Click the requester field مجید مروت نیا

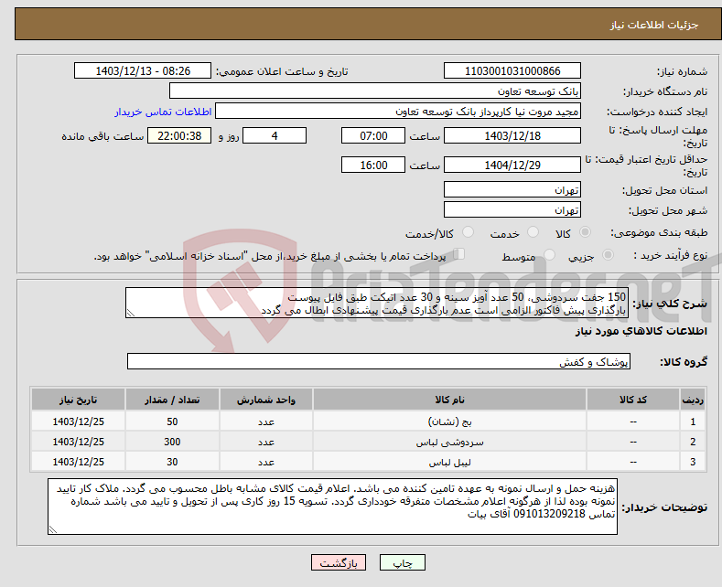[398, 111]
